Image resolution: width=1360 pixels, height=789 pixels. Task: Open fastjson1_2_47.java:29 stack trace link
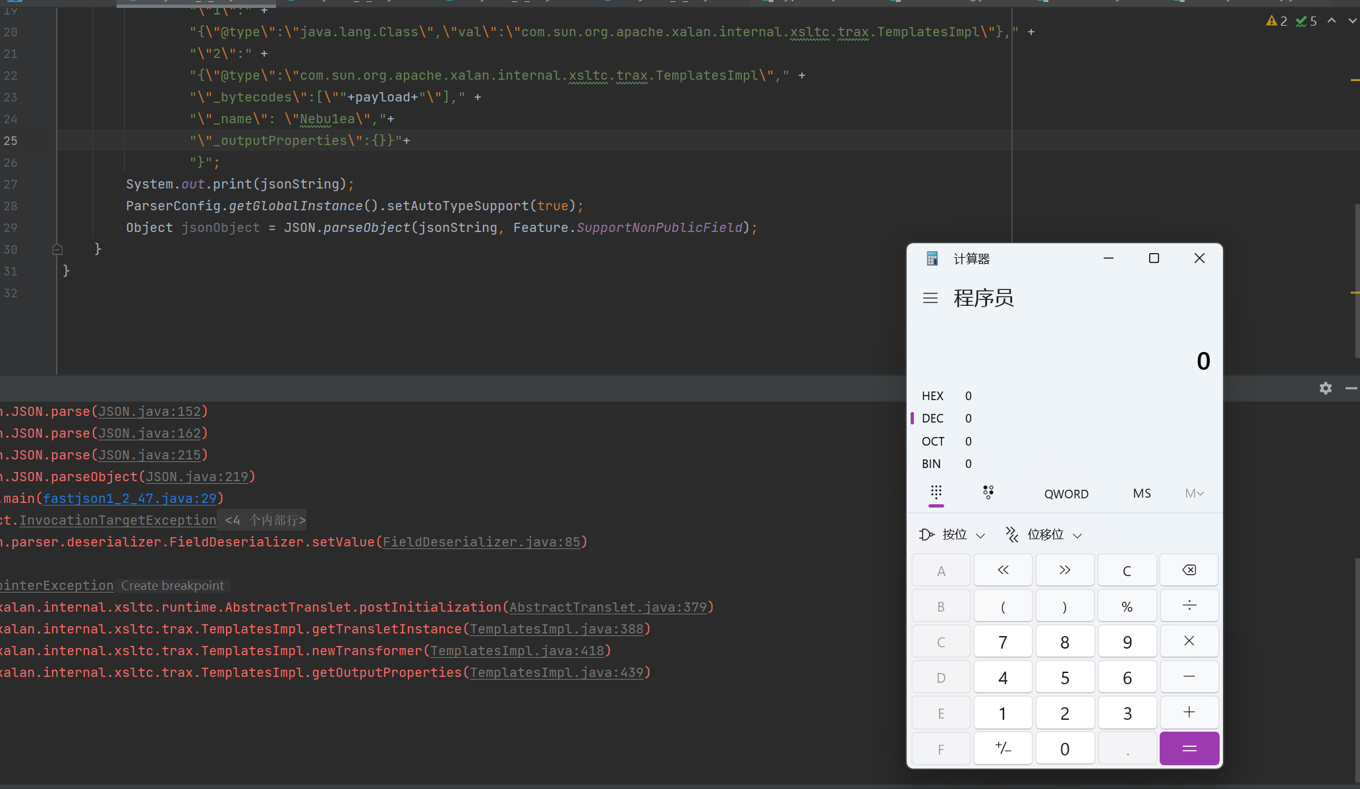click(130, 498)
